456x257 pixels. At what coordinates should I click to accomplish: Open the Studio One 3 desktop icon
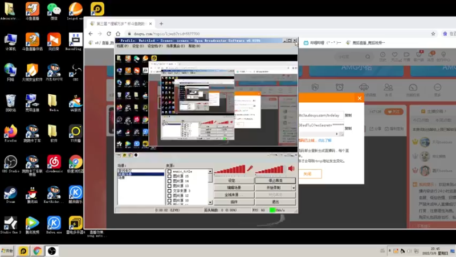10,225
